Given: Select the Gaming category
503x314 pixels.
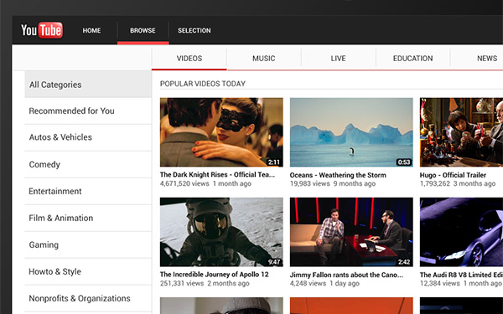Looking at the screenshot, I should (88, 245).
